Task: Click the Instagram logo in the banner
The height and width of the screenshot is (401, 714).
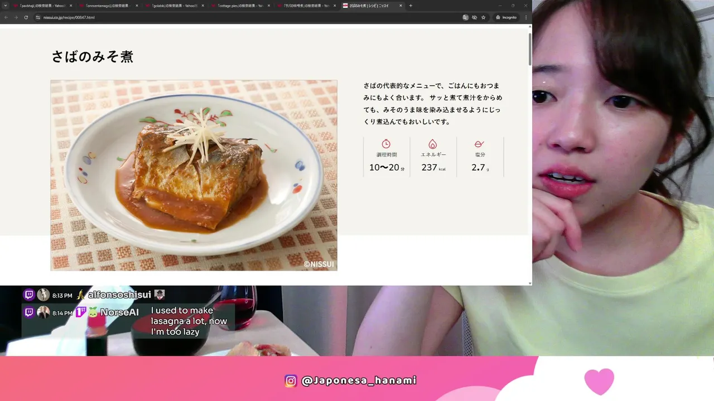Action: click(x=291, y=381)
